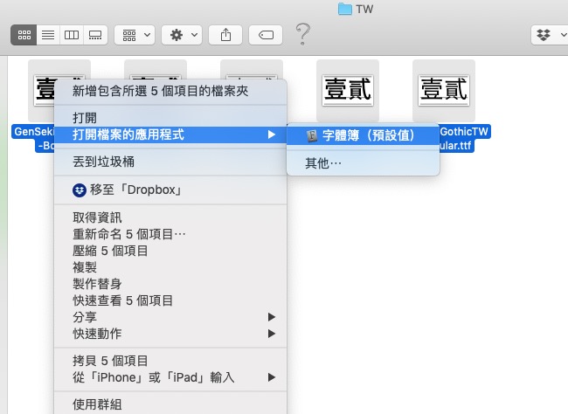Select 打開檔案的應用程式 menu entry
The image size is (568, 414).
[x=170, y=135]
